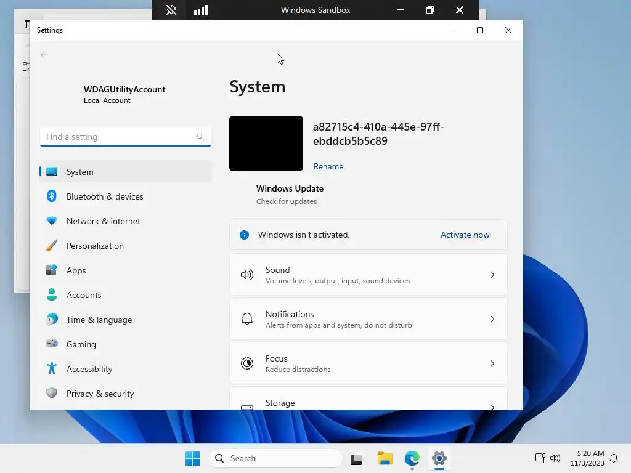Click the Apps icon in sidebar
Screen dimensions: 631x473
click(x=52, y=270)
